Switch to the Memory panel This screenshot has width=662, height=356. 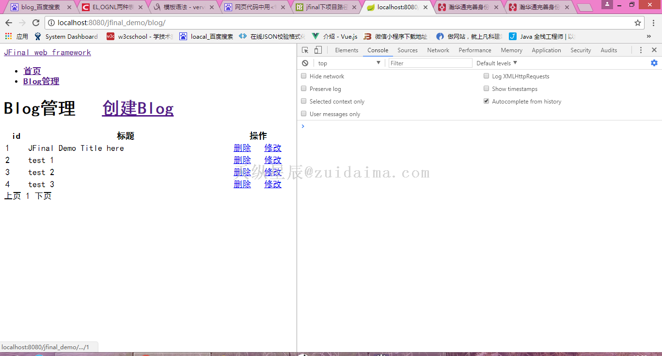(512, 50)
